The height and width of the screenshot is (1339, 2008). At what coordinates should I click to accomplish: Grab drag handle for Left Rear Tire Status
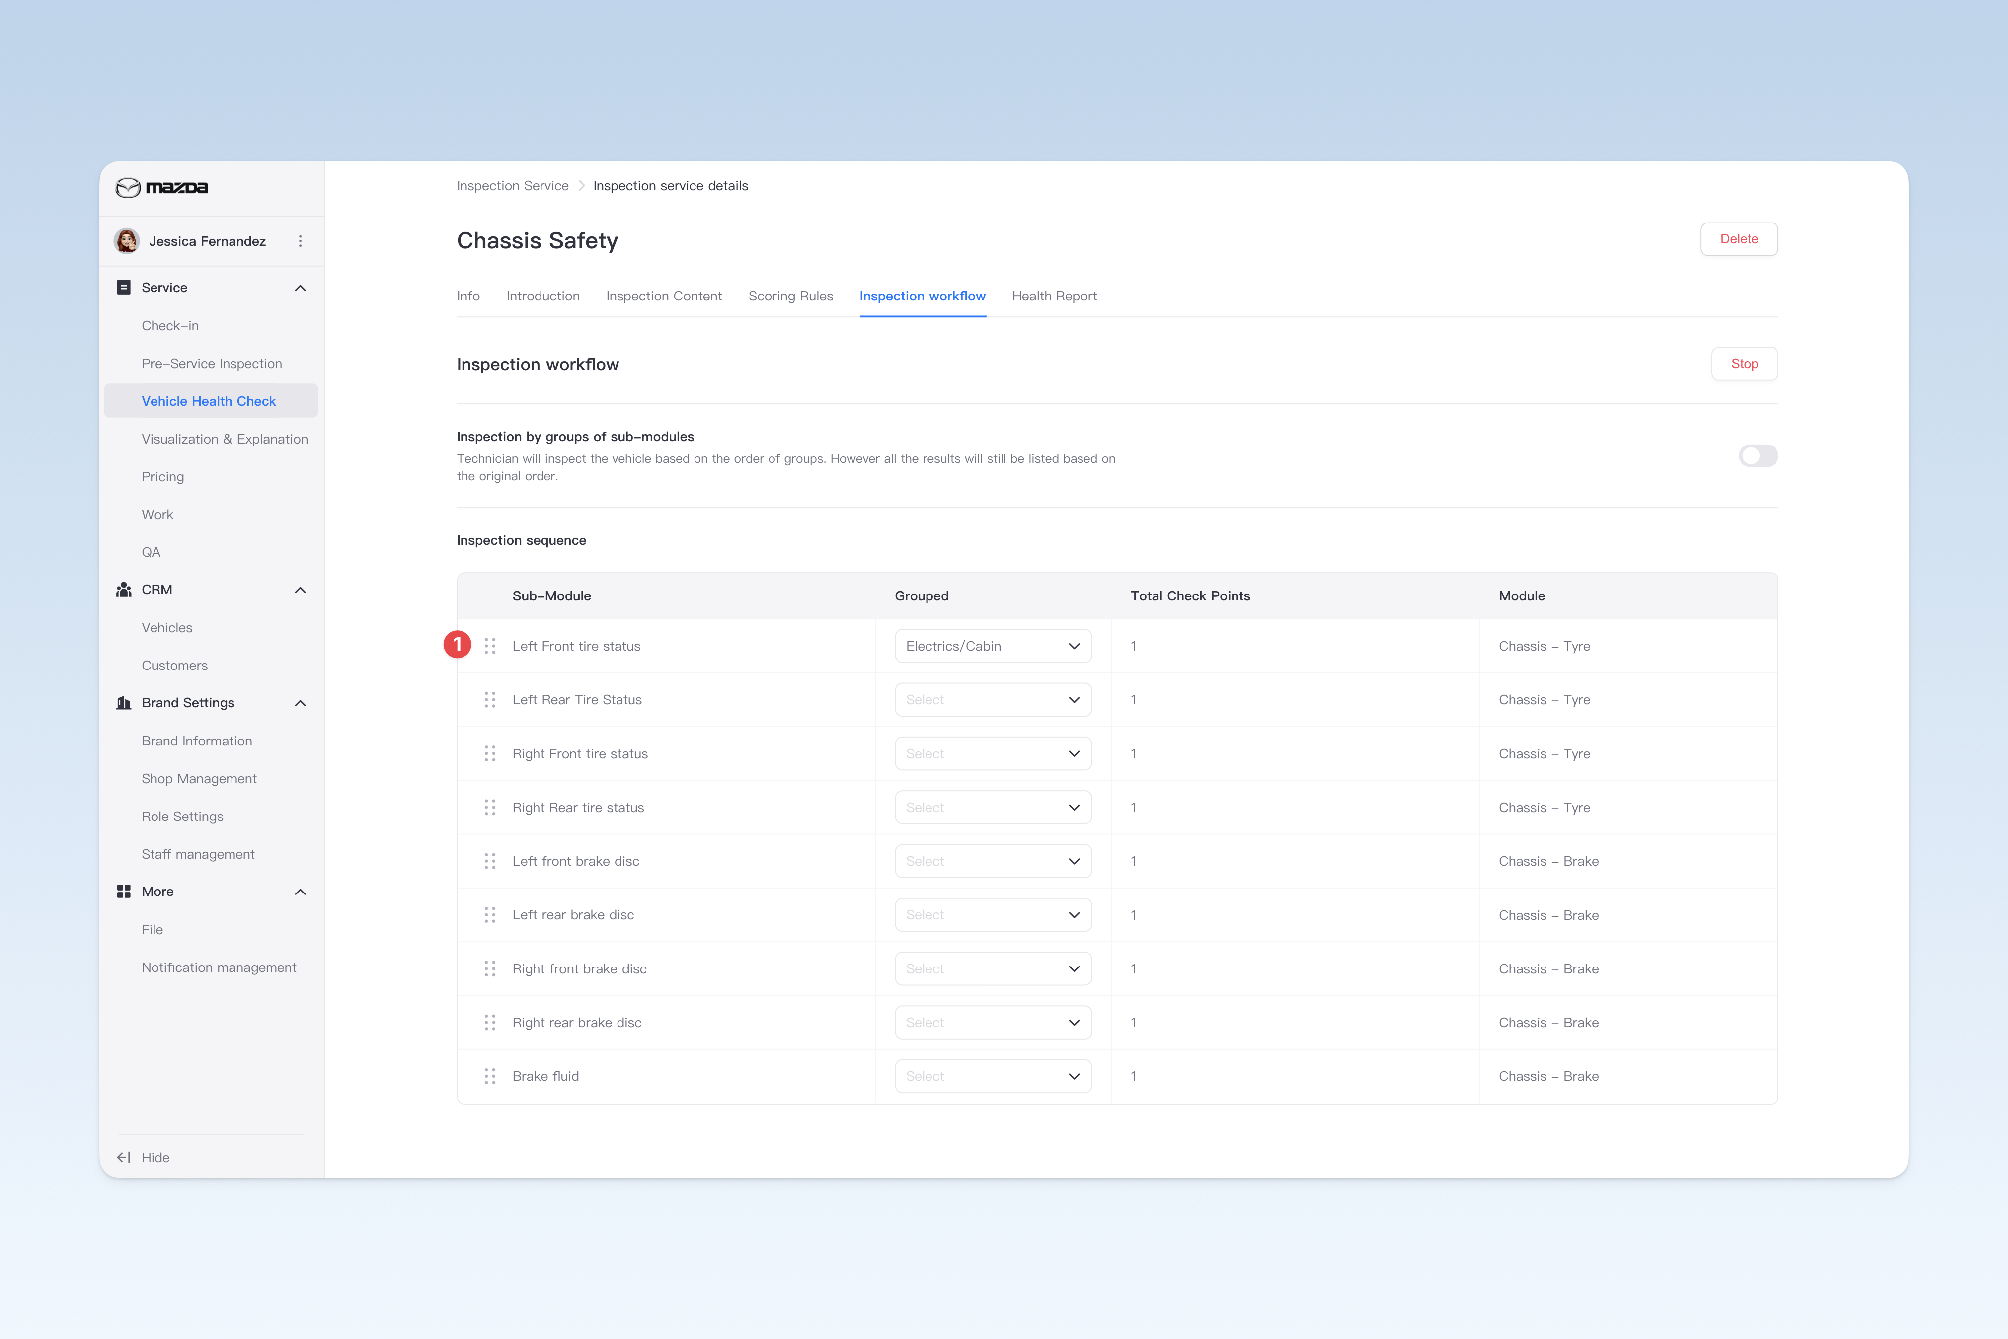(490, 700)
